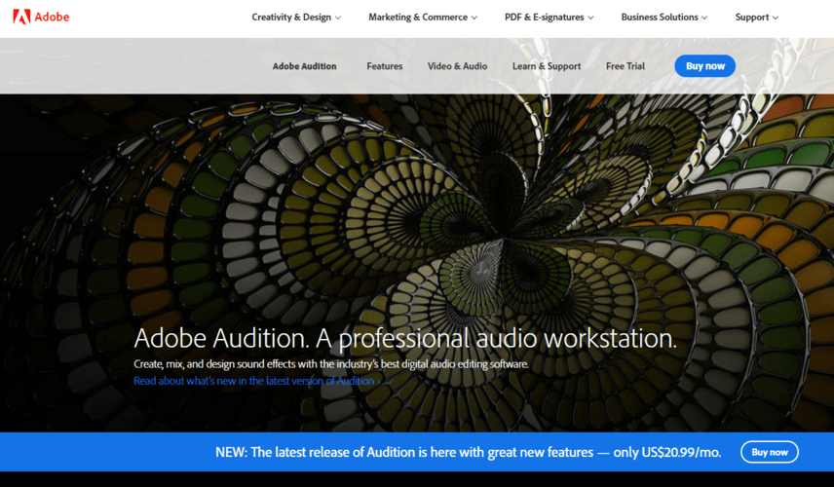Click the 'Adobe Audition. A professional audio workstation.' headline
This screenshot has width=834, height=487.
(x=405, y=338)
